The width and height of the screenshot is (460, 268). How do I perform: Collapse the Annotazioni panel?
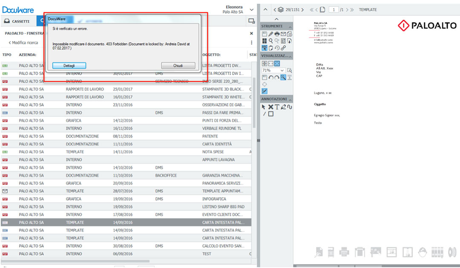(290, 99)
